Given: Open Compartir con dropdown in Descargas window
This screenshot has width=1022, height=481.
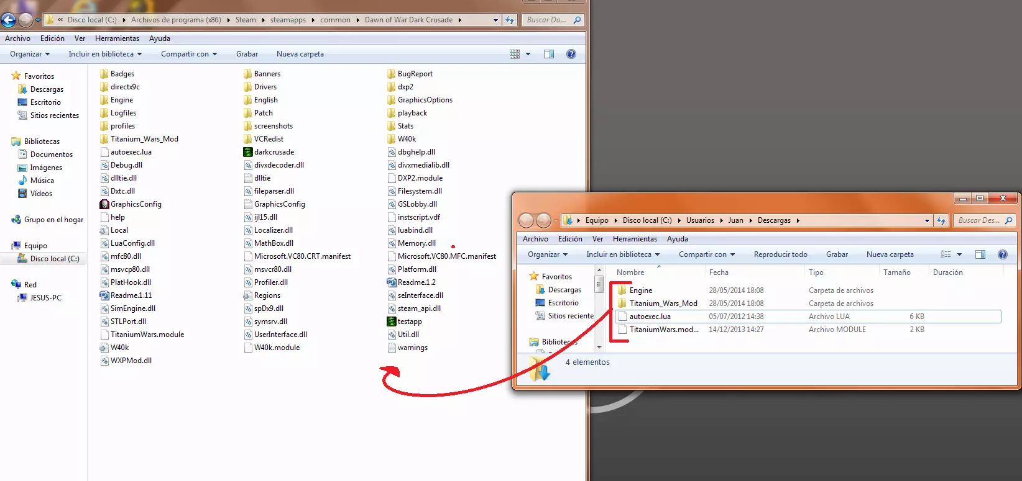Looking at the screenshot, I should pyautogui.click(x=707, y=254).
